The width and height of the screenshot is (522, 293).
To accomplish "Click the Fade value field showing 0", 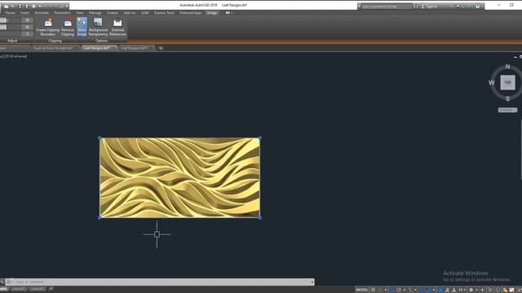I will 27,34.
